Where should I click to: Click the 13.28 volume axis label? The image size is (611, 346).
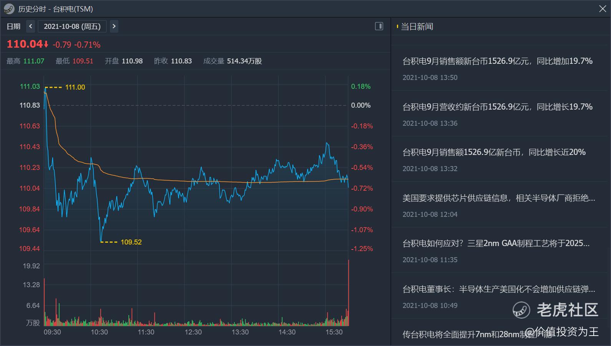[x=32, y=285]
